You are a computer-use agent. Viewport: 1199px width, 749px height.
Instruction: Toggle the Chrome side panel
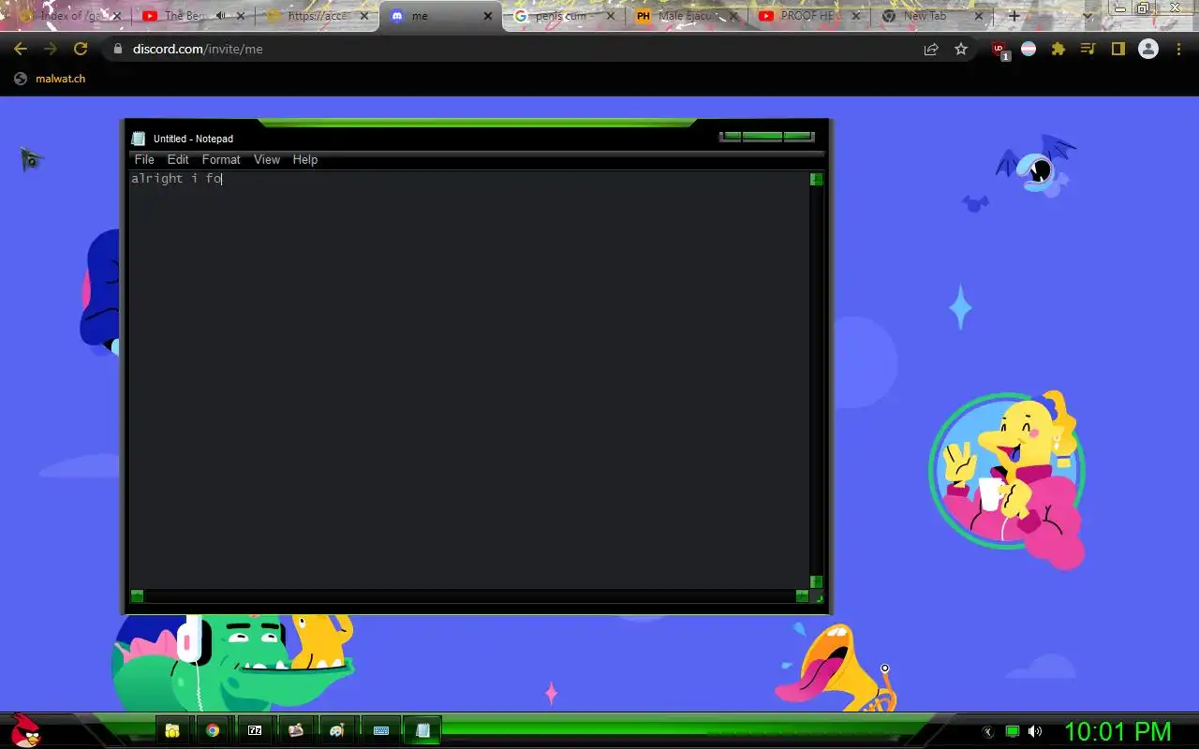pos(1118,49)
